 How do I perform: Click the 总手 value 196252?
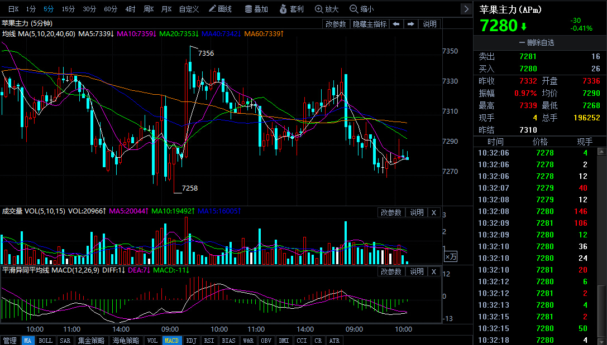click(x=586, y=118)
